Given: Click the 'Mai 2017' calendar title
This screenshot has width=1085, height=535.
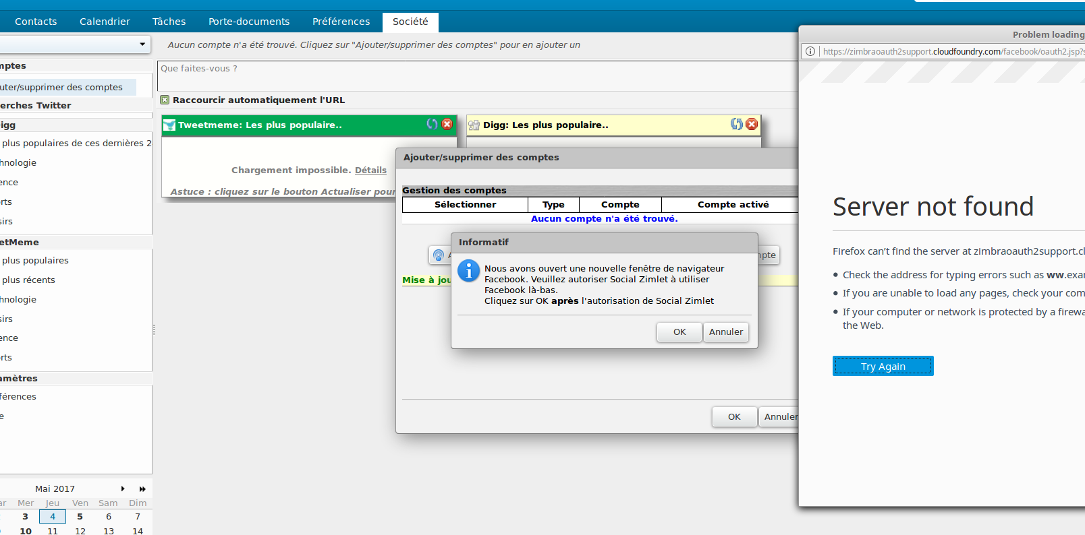Looking at the screenshot, I should point(55,489).
